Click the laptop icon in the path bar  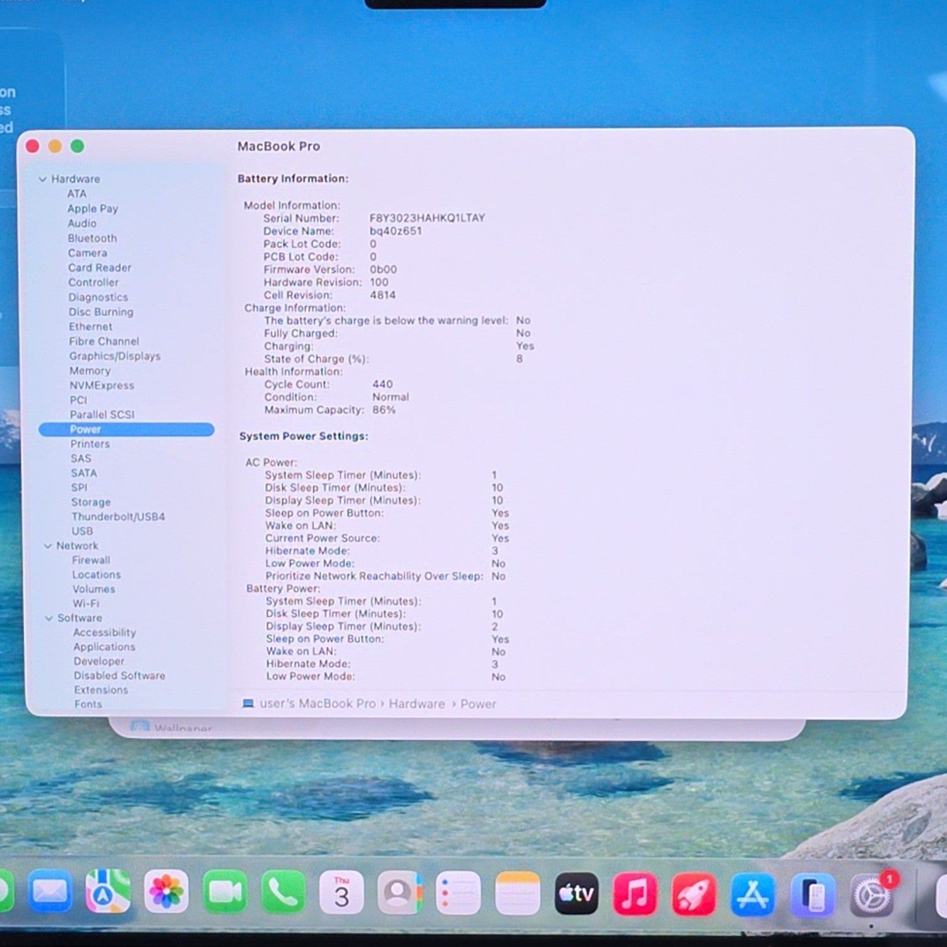coord(248,703)
